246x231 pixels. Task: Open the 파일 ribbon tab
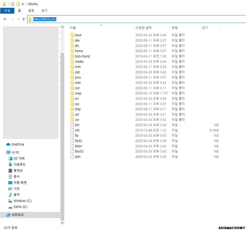coord(7,11)
